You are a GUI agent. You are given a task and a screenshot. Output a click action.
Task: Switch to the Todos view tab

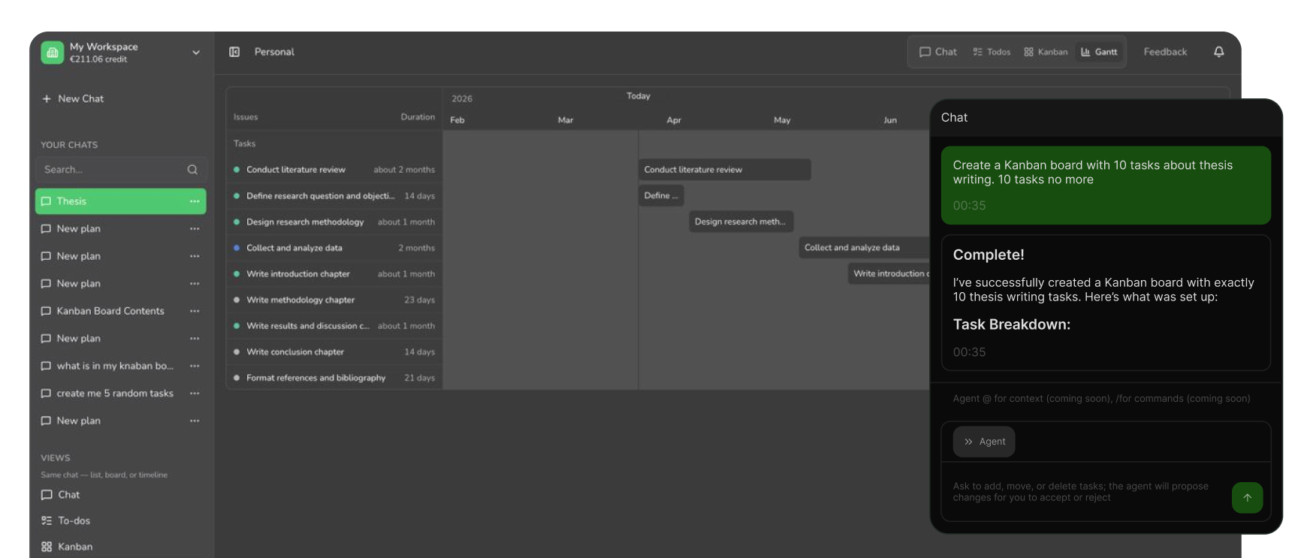[x=992, y=52]
